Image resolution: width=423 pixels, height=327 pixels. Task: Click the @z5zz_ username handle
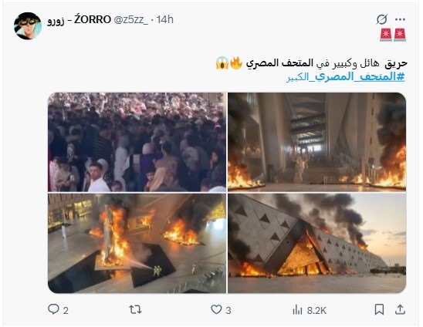coord(130,20)
